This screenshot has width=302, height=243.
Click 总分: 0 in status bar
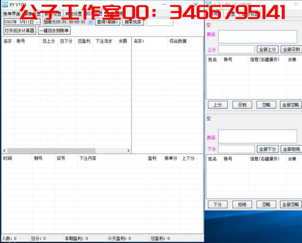38,238
